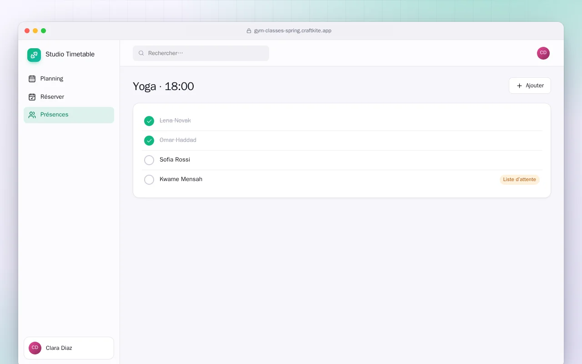Go to the Réserver page
The width and height of the screenshot is (582, 364).
pos(69,97)
